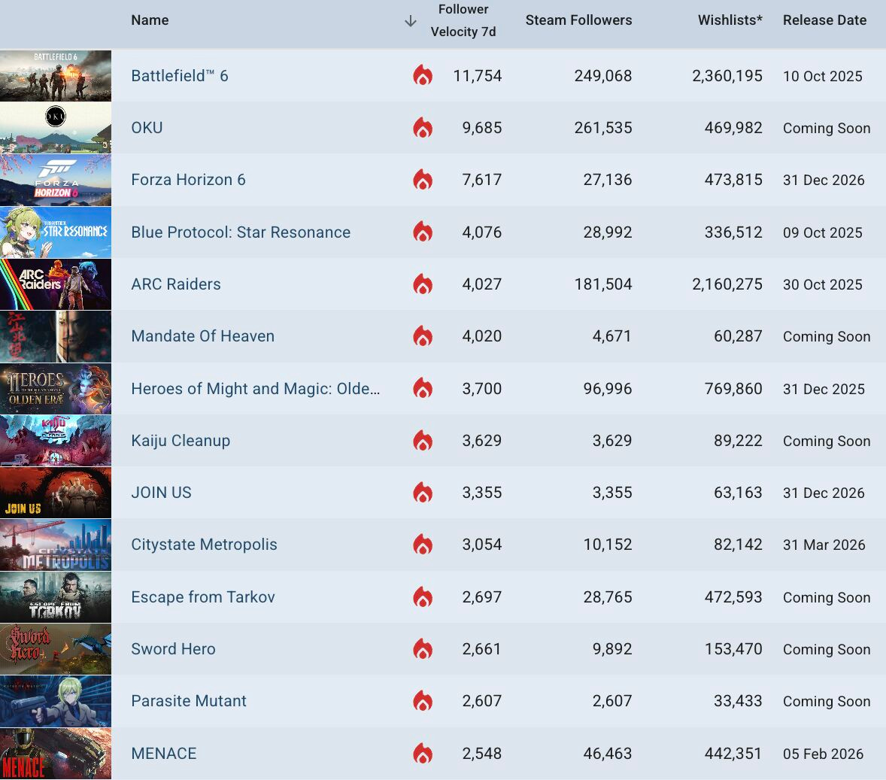Open the Mandate Of Heaven thumbnail
886x780 pixels.
point(56,336)
